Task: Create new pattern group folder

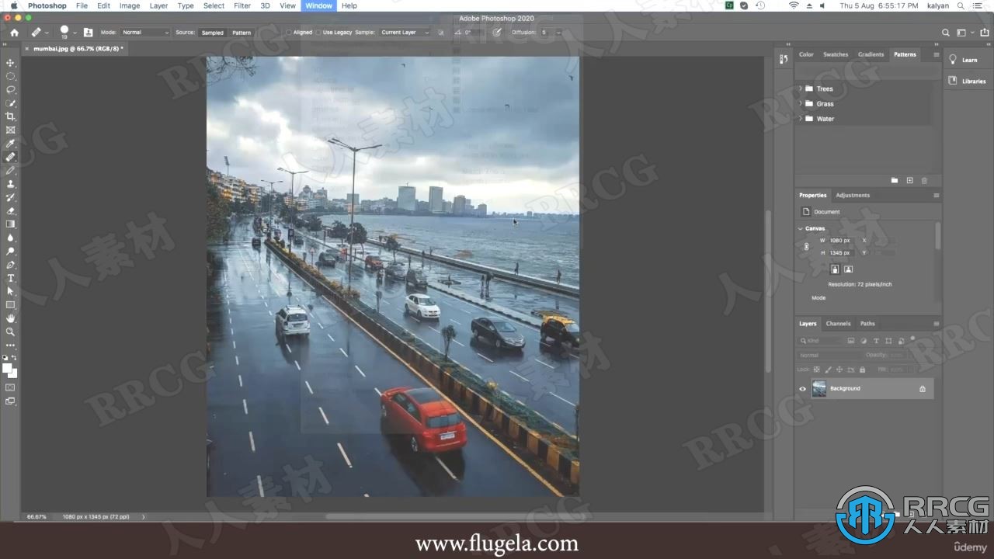Action: tap(894, 180)
